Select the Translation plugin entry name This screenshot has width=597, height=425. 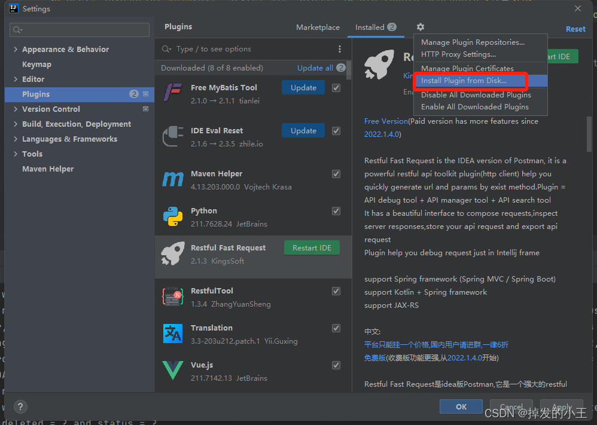tap(211, 328)
